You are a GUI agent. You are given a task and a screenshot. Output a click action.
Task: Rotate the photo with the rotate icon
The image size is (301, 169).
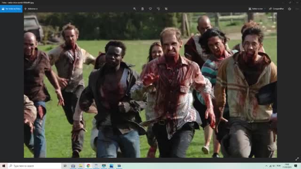pos(158,9)
